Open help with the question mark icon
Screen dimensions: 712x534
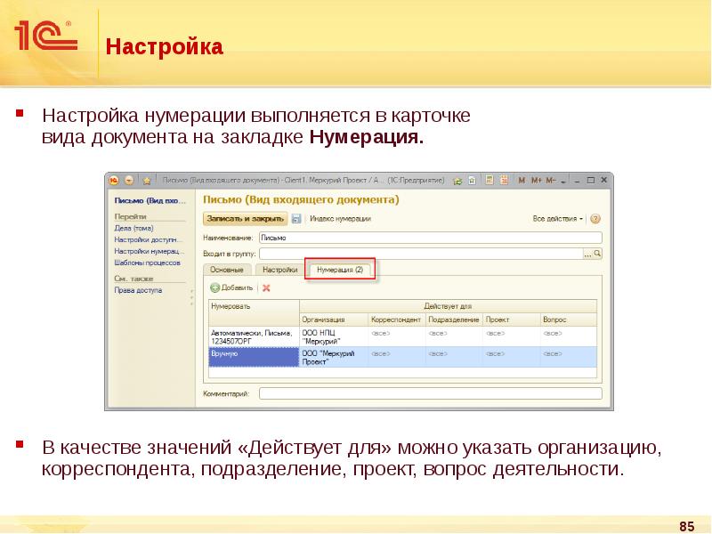[595, 218]
